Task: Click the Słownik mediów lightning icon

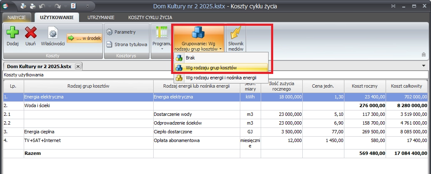Action: [236, 33]
